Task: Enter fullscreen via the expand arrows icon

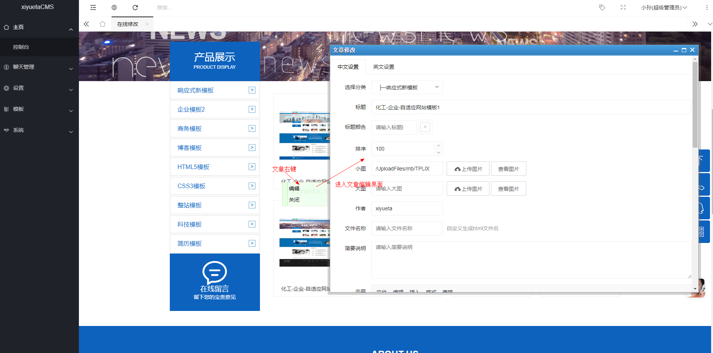Action: point(623,7)
